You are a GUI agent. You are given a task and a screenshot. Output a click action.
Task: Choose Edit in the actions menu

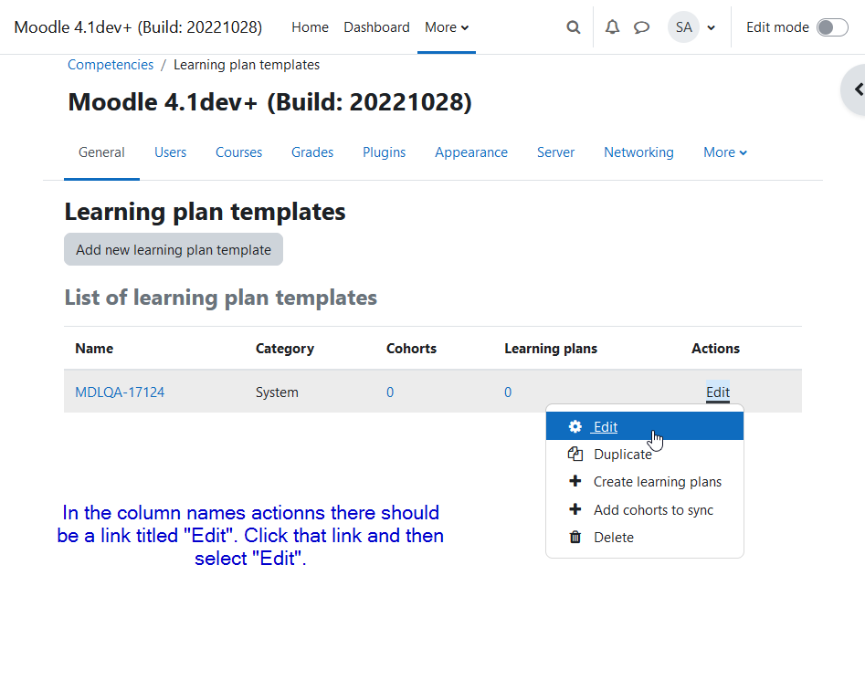[x=644, y=426]
